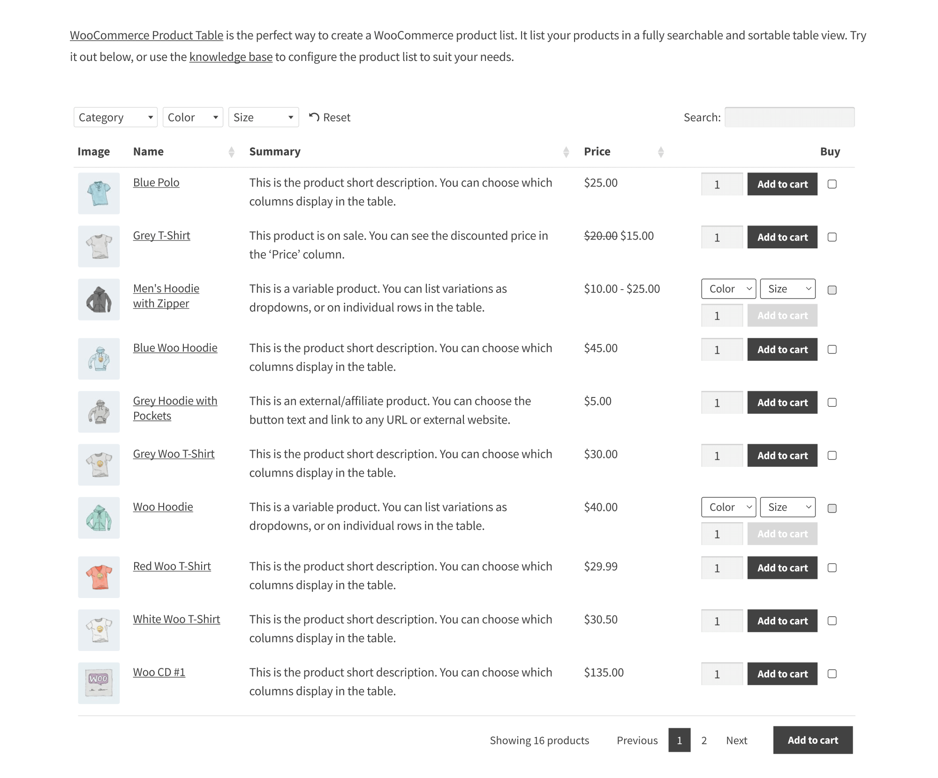Click the Men's Hoodie with Zipper image

tap(99, 299)
